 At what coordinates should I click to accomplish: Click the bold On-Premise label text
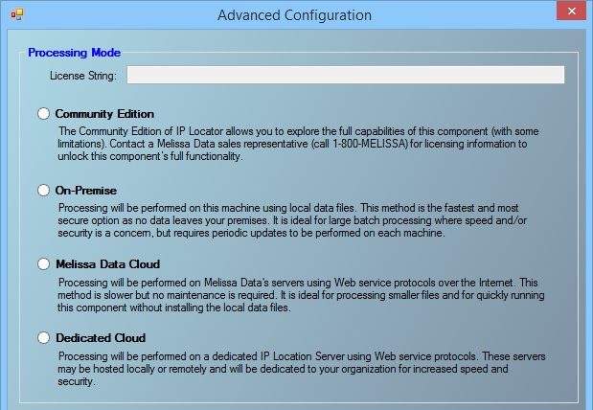(86, 191)
